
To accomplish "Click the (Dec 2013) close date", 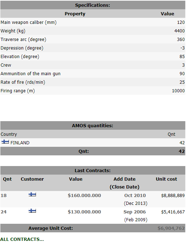I will (136, 203).
